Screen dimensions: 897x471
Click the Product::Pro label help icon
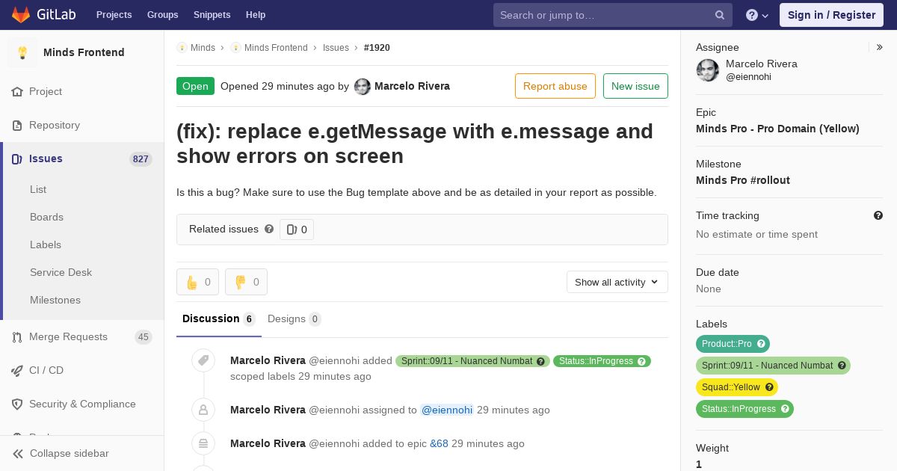click(x=761, y=344)
